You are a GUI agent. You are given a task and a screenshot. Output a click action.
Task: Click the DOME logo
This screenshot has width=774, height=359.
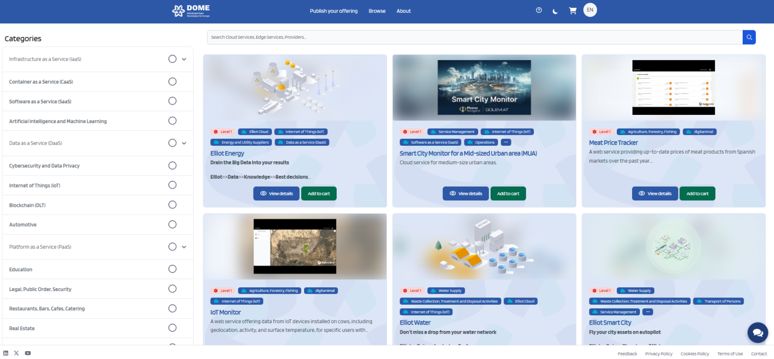pos(191,11)
